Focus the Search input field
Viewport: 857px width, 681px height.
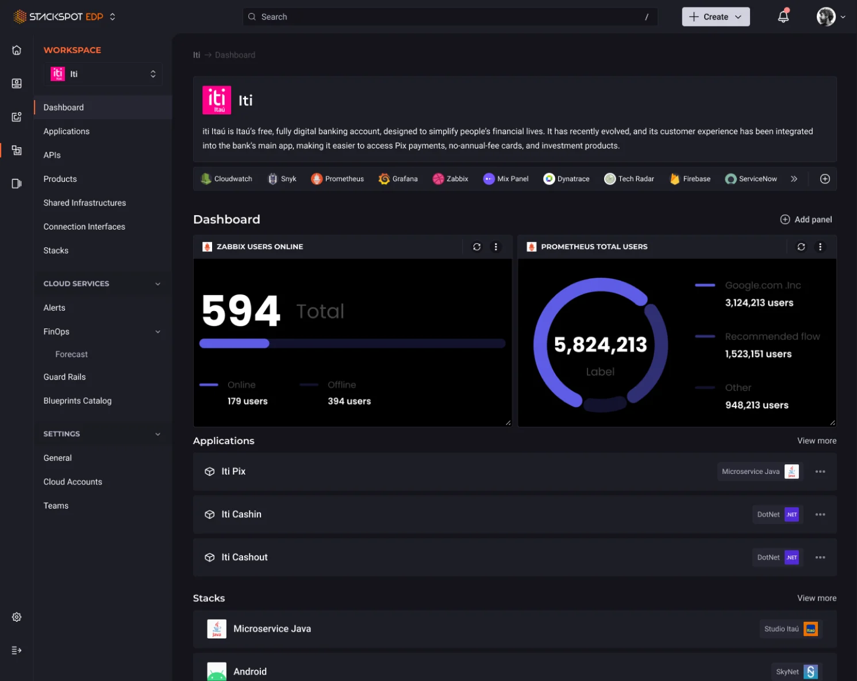[450, 17]
